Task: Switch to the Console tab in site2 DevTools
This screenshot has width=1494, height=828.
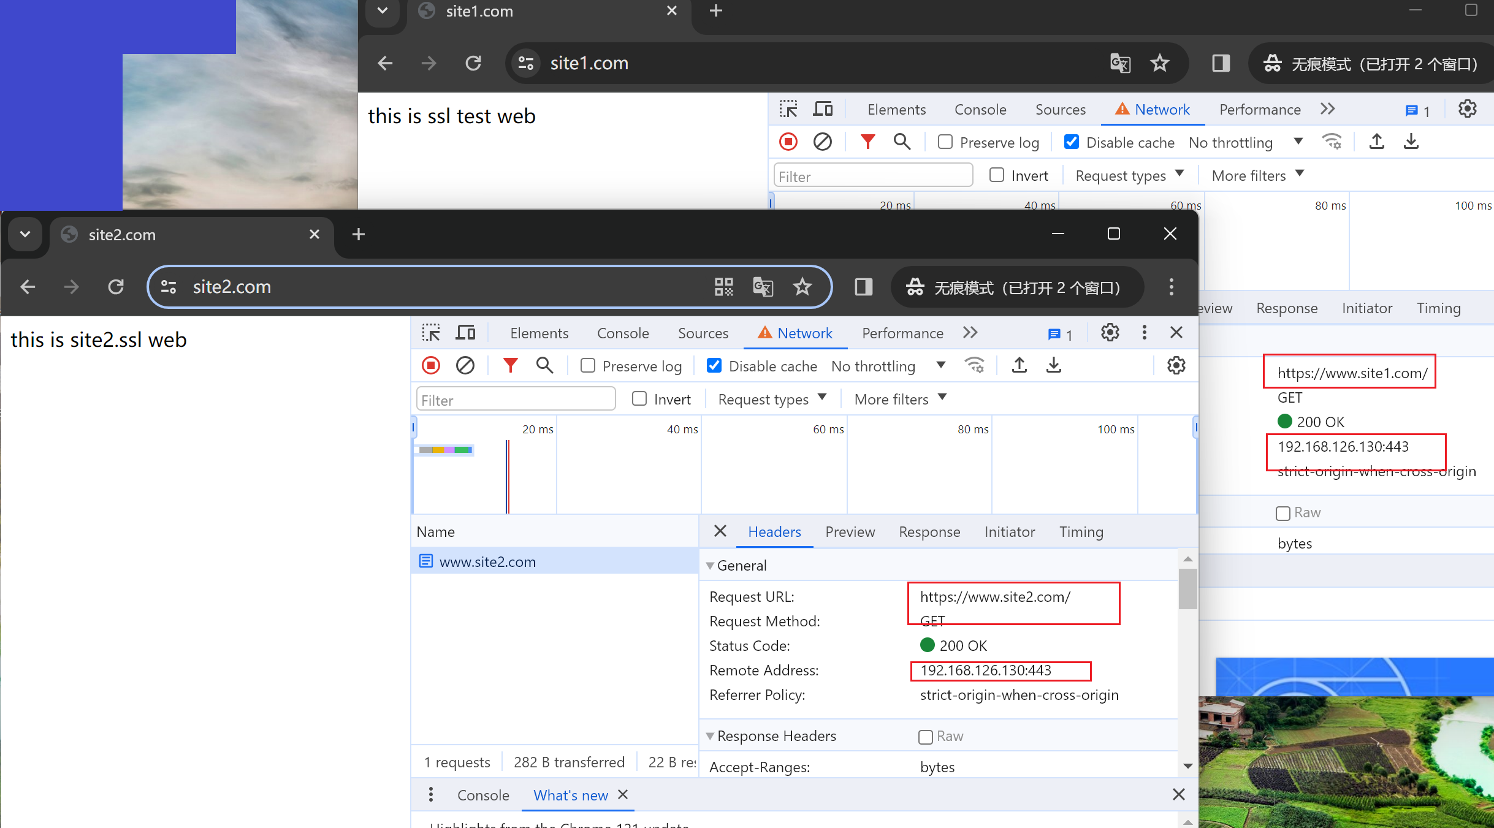Action: tap(623, 333)
